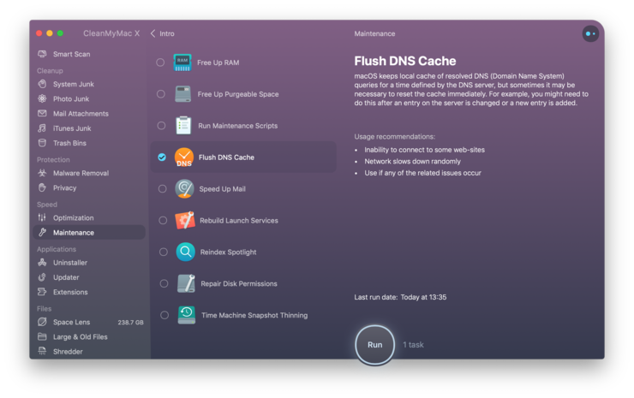Click the Time Machine Snapshot Thinning icon
This screenshot has height=398, width=634.
(x=187, y=315)
